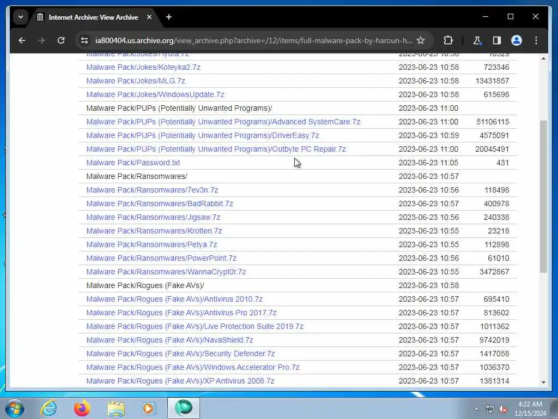Open WindowsUpdate.7z link

click(155, 94)
